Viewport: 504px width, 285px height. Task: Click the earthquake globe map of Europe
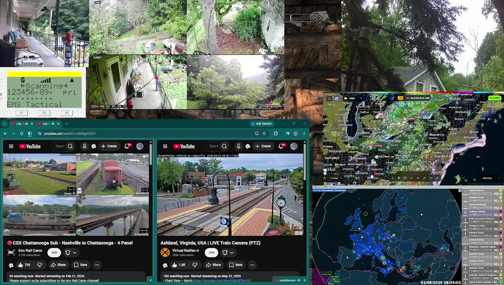[x=387, y=236]
